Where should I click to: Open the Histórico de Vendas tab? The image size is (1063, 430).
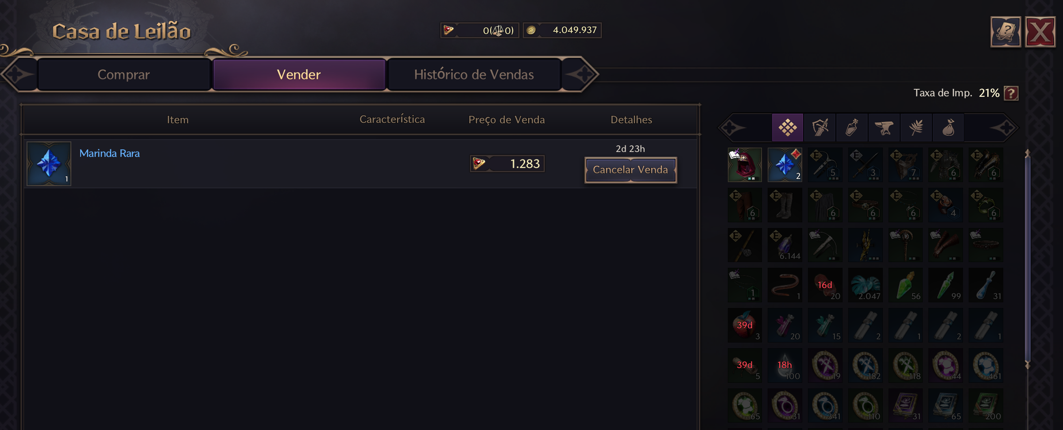coord(474,75)
